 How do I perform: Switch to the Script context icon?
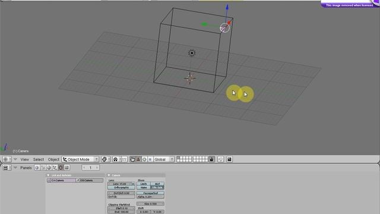coord(43,168)
